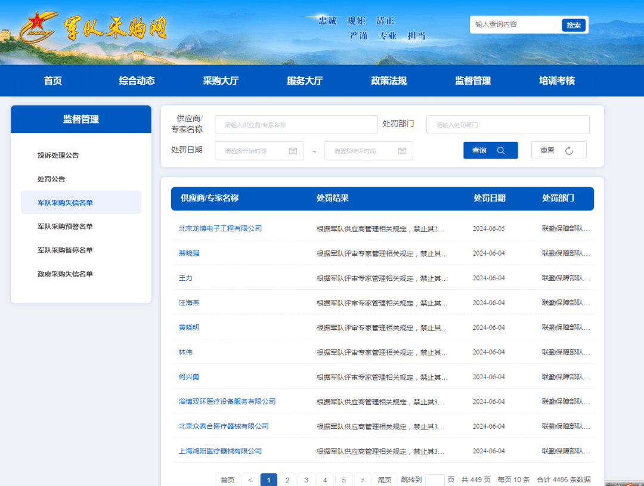This screenshot has height=486, width=644.
Task: Click the 处罚结果 column header
Action: pyautogui.click(x=333, y=198)
